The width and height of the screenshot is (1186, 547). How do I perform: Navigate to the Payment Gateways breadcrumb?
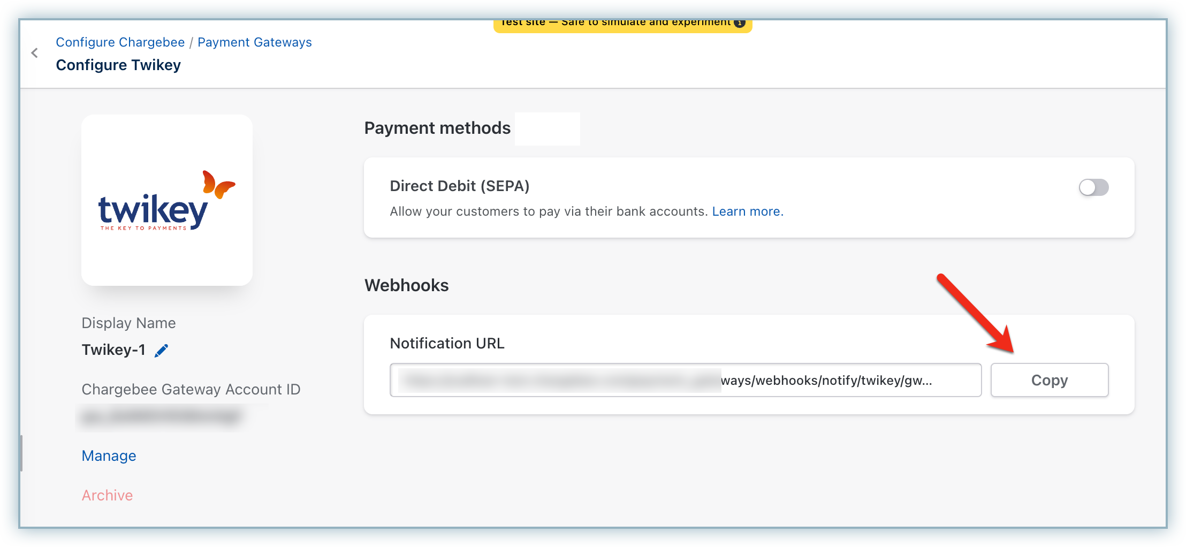click(x=254, y=42)
